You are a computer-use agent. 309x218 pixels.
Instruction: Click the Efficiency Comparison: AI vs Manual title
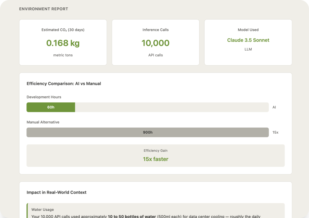point(64,84)
